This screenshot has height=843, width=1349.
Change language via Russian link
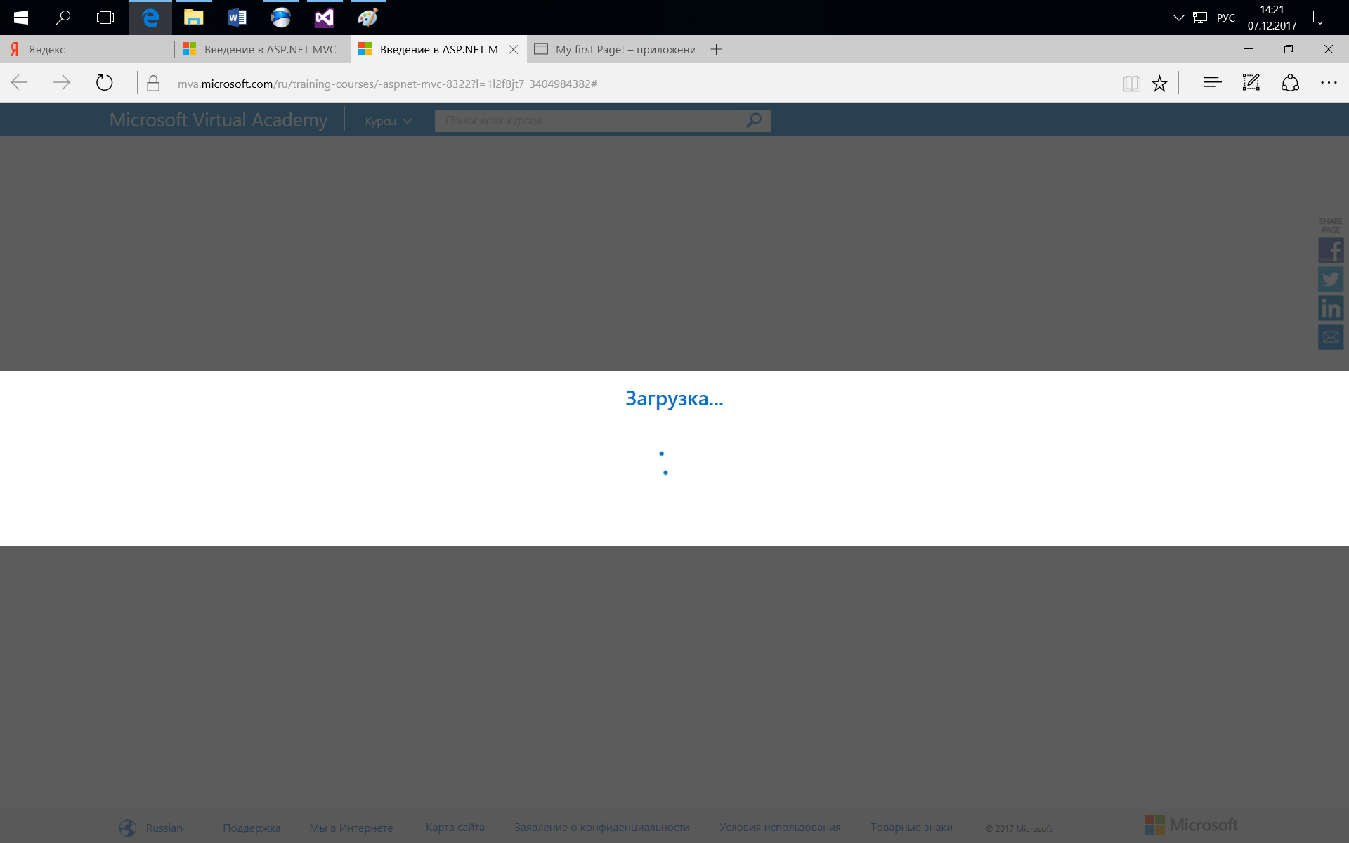click(x=164, y=828)
